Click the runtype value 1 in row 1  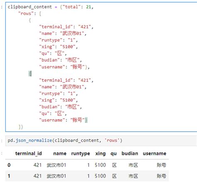[x=89, y=176]
